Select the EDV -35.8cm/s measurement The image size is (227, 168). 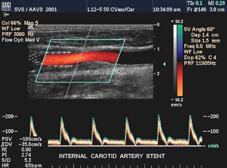point(22,144)
